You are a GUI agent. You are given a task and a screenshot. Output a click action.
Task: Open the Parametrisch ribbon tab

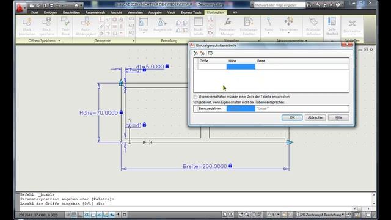(95, 12)
